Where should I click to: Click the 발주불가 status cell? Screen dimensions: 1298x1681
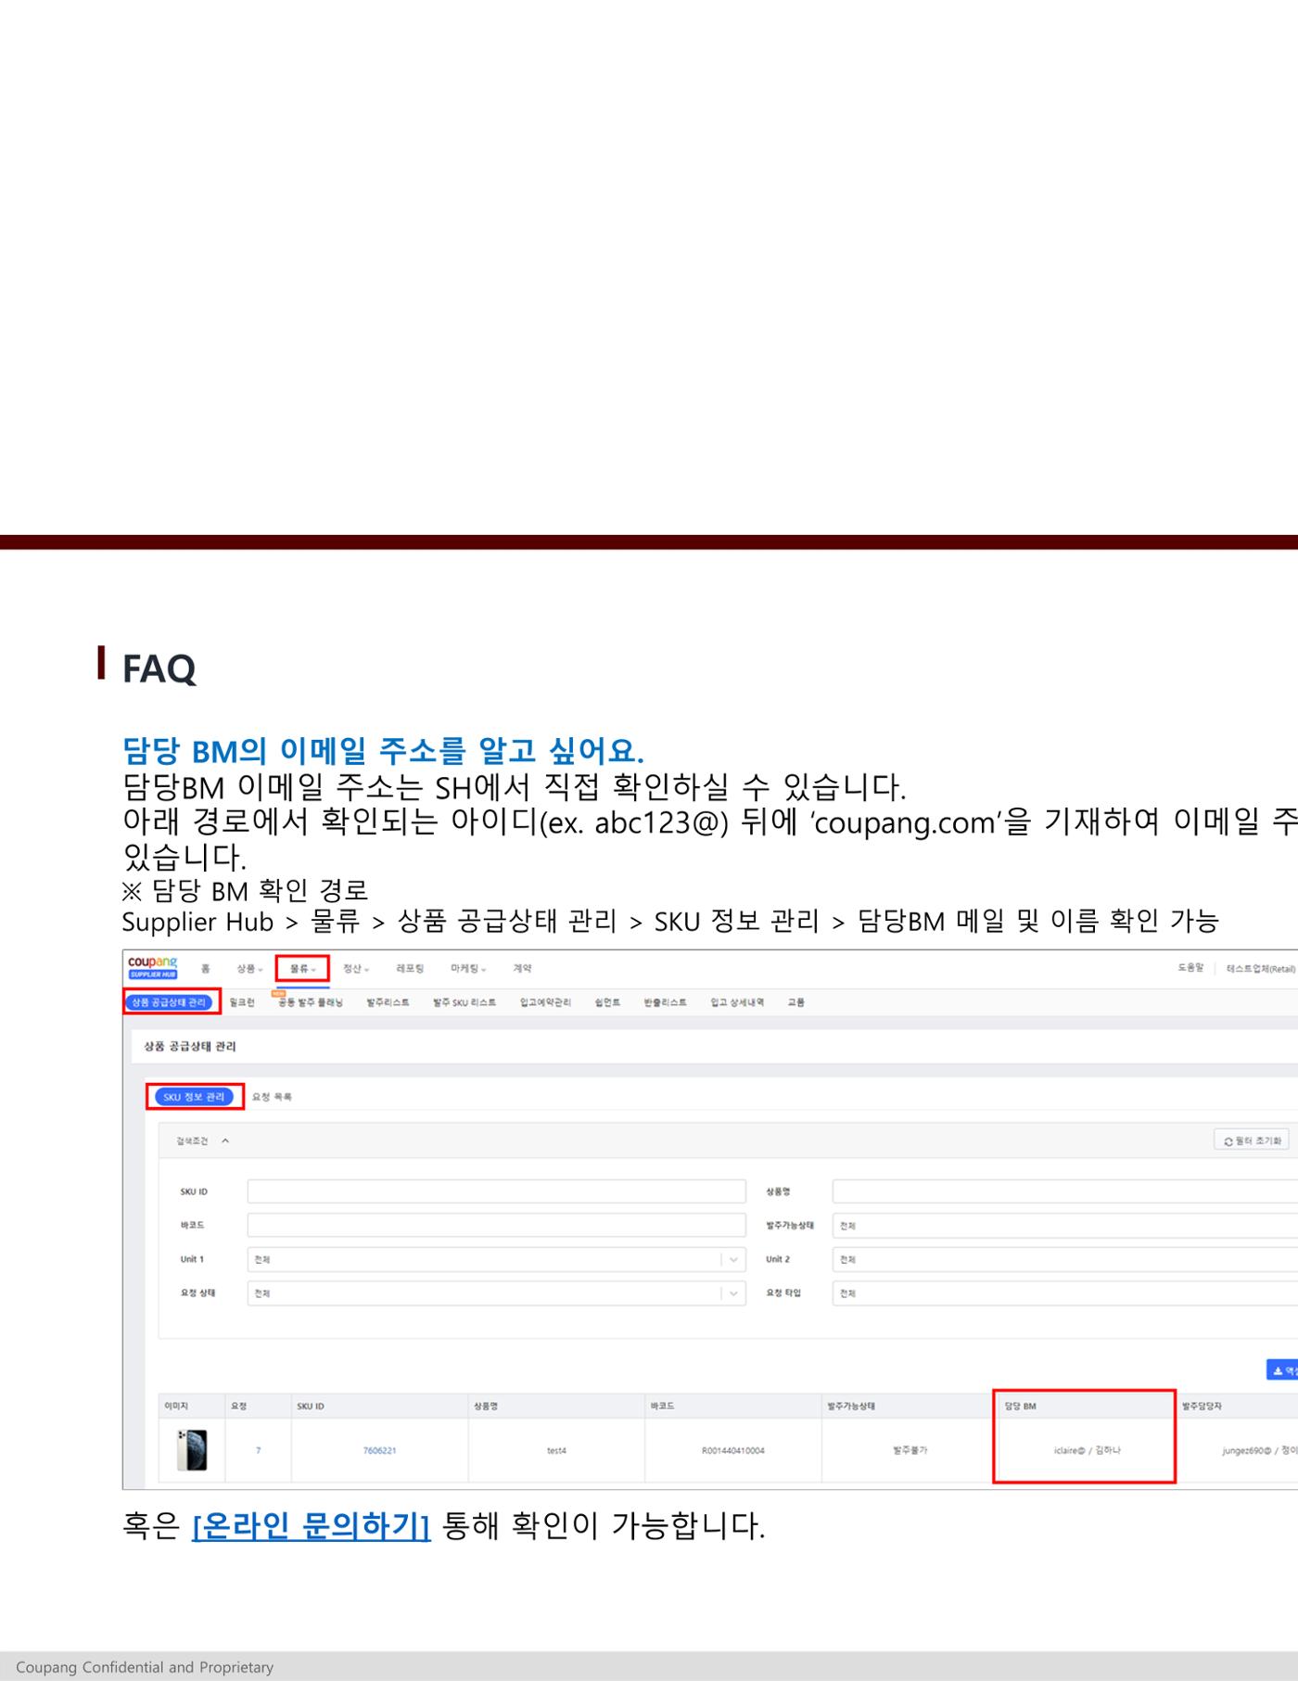pyautogui.click(x=910, y=1450)
